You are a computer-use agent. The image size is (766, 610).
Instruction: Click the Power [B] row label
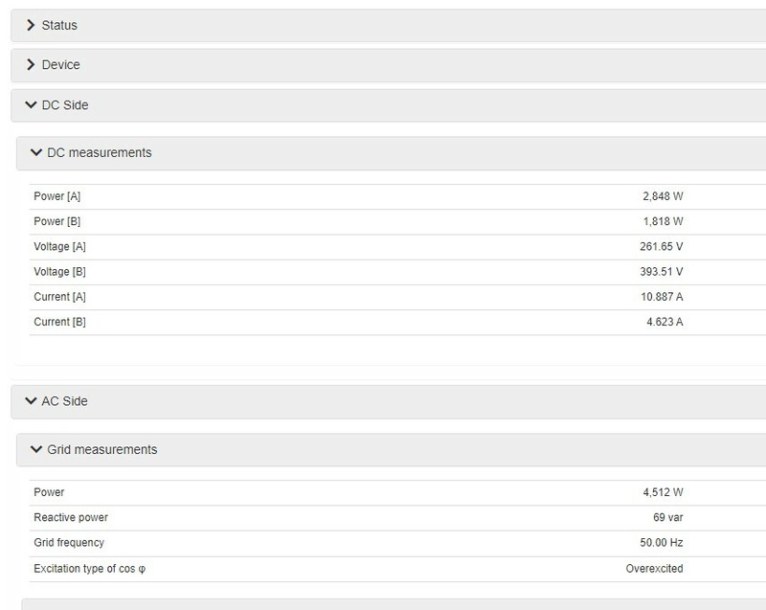pos(57,221)
